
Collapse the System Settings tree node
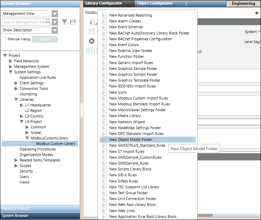point(10,72)
